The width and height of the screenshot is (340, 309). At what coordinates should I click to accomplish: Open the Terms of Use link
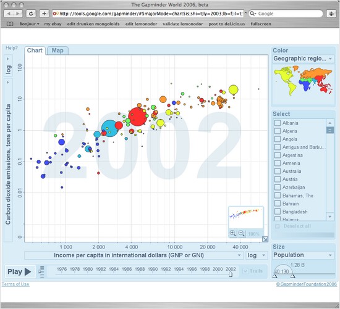point(15,284)
